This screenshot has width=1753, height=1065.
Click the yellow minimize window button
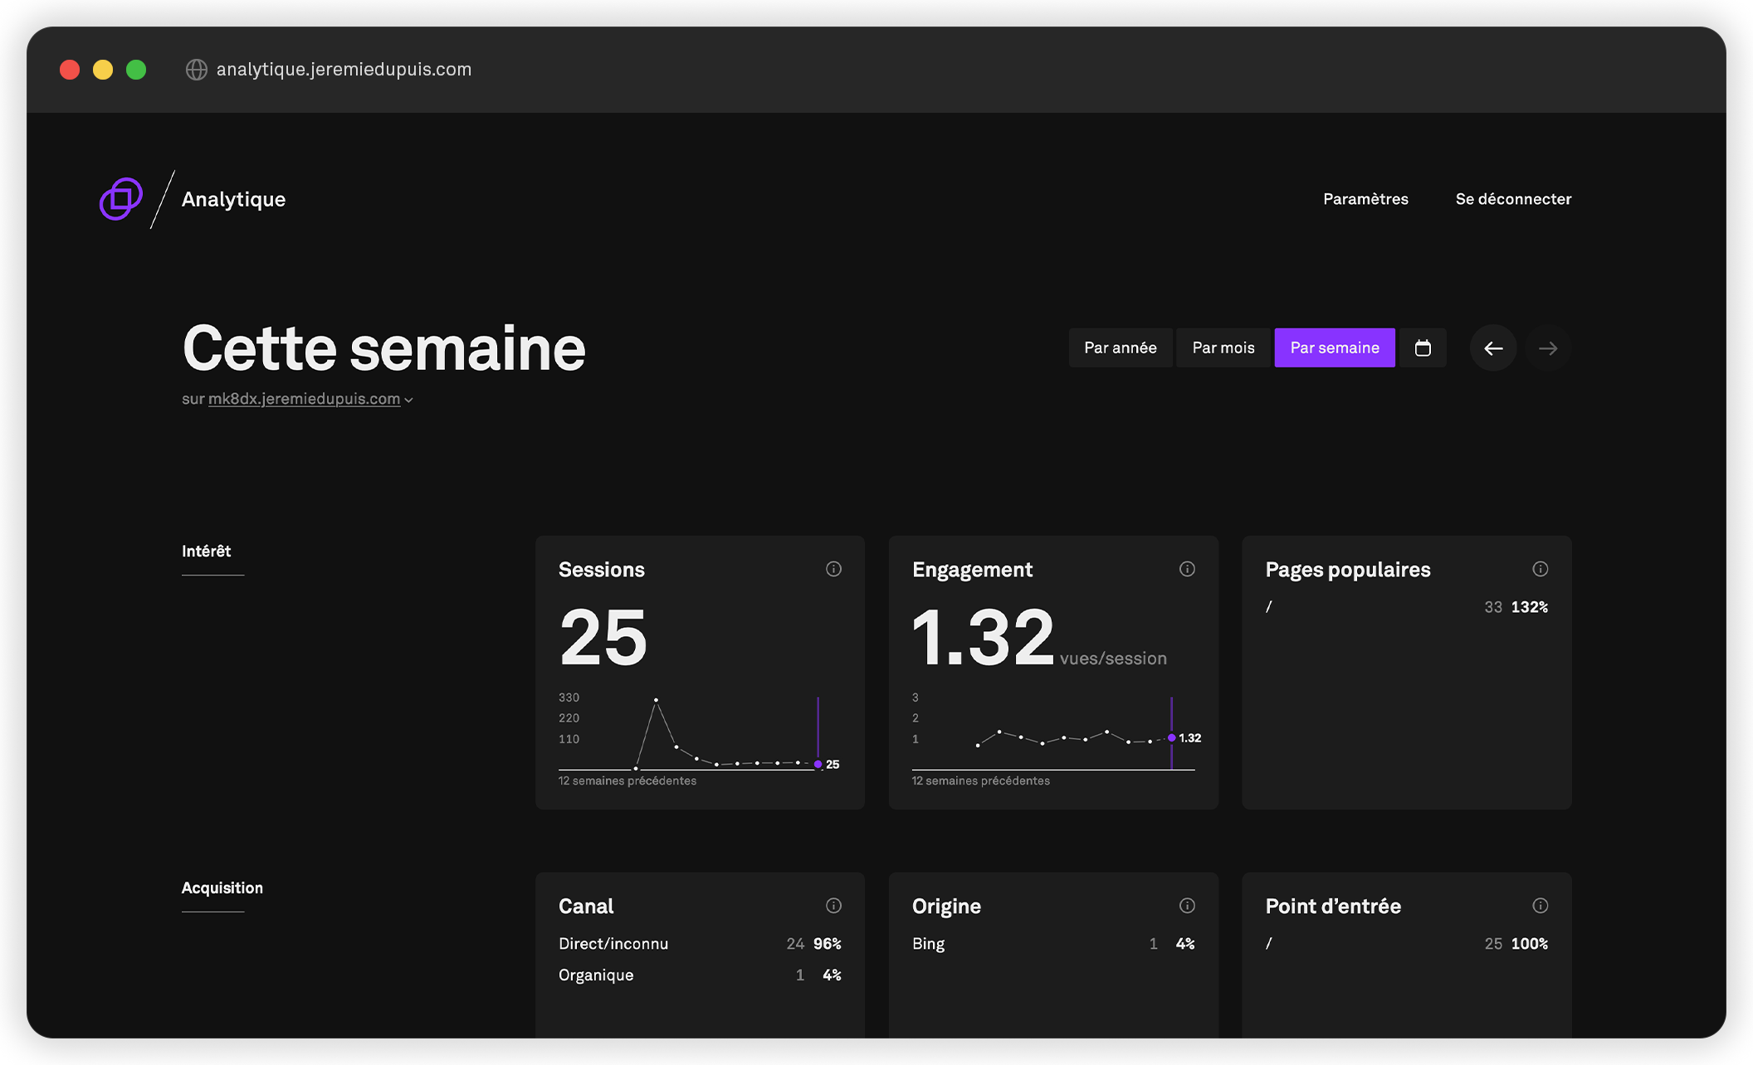(x=103, y=70)
